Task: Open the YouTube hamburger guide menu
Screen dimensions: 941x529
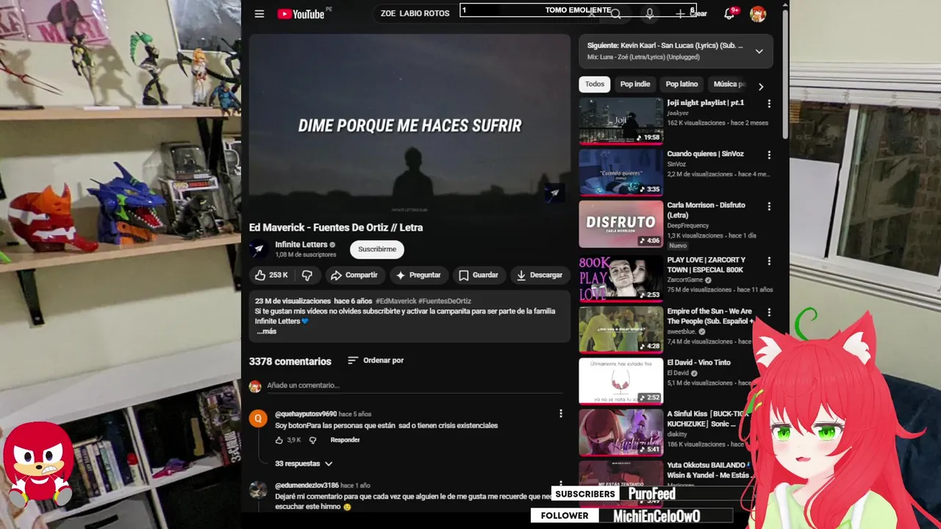Action: (x=259, y=14)
